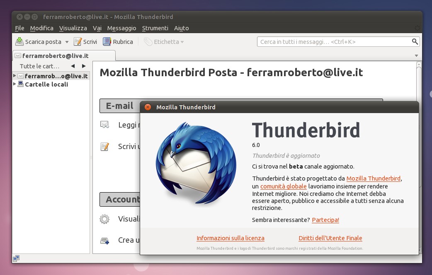Open the Scarica posta dropdown arrow
Screen dimensions: 432x275
(67, 42)
